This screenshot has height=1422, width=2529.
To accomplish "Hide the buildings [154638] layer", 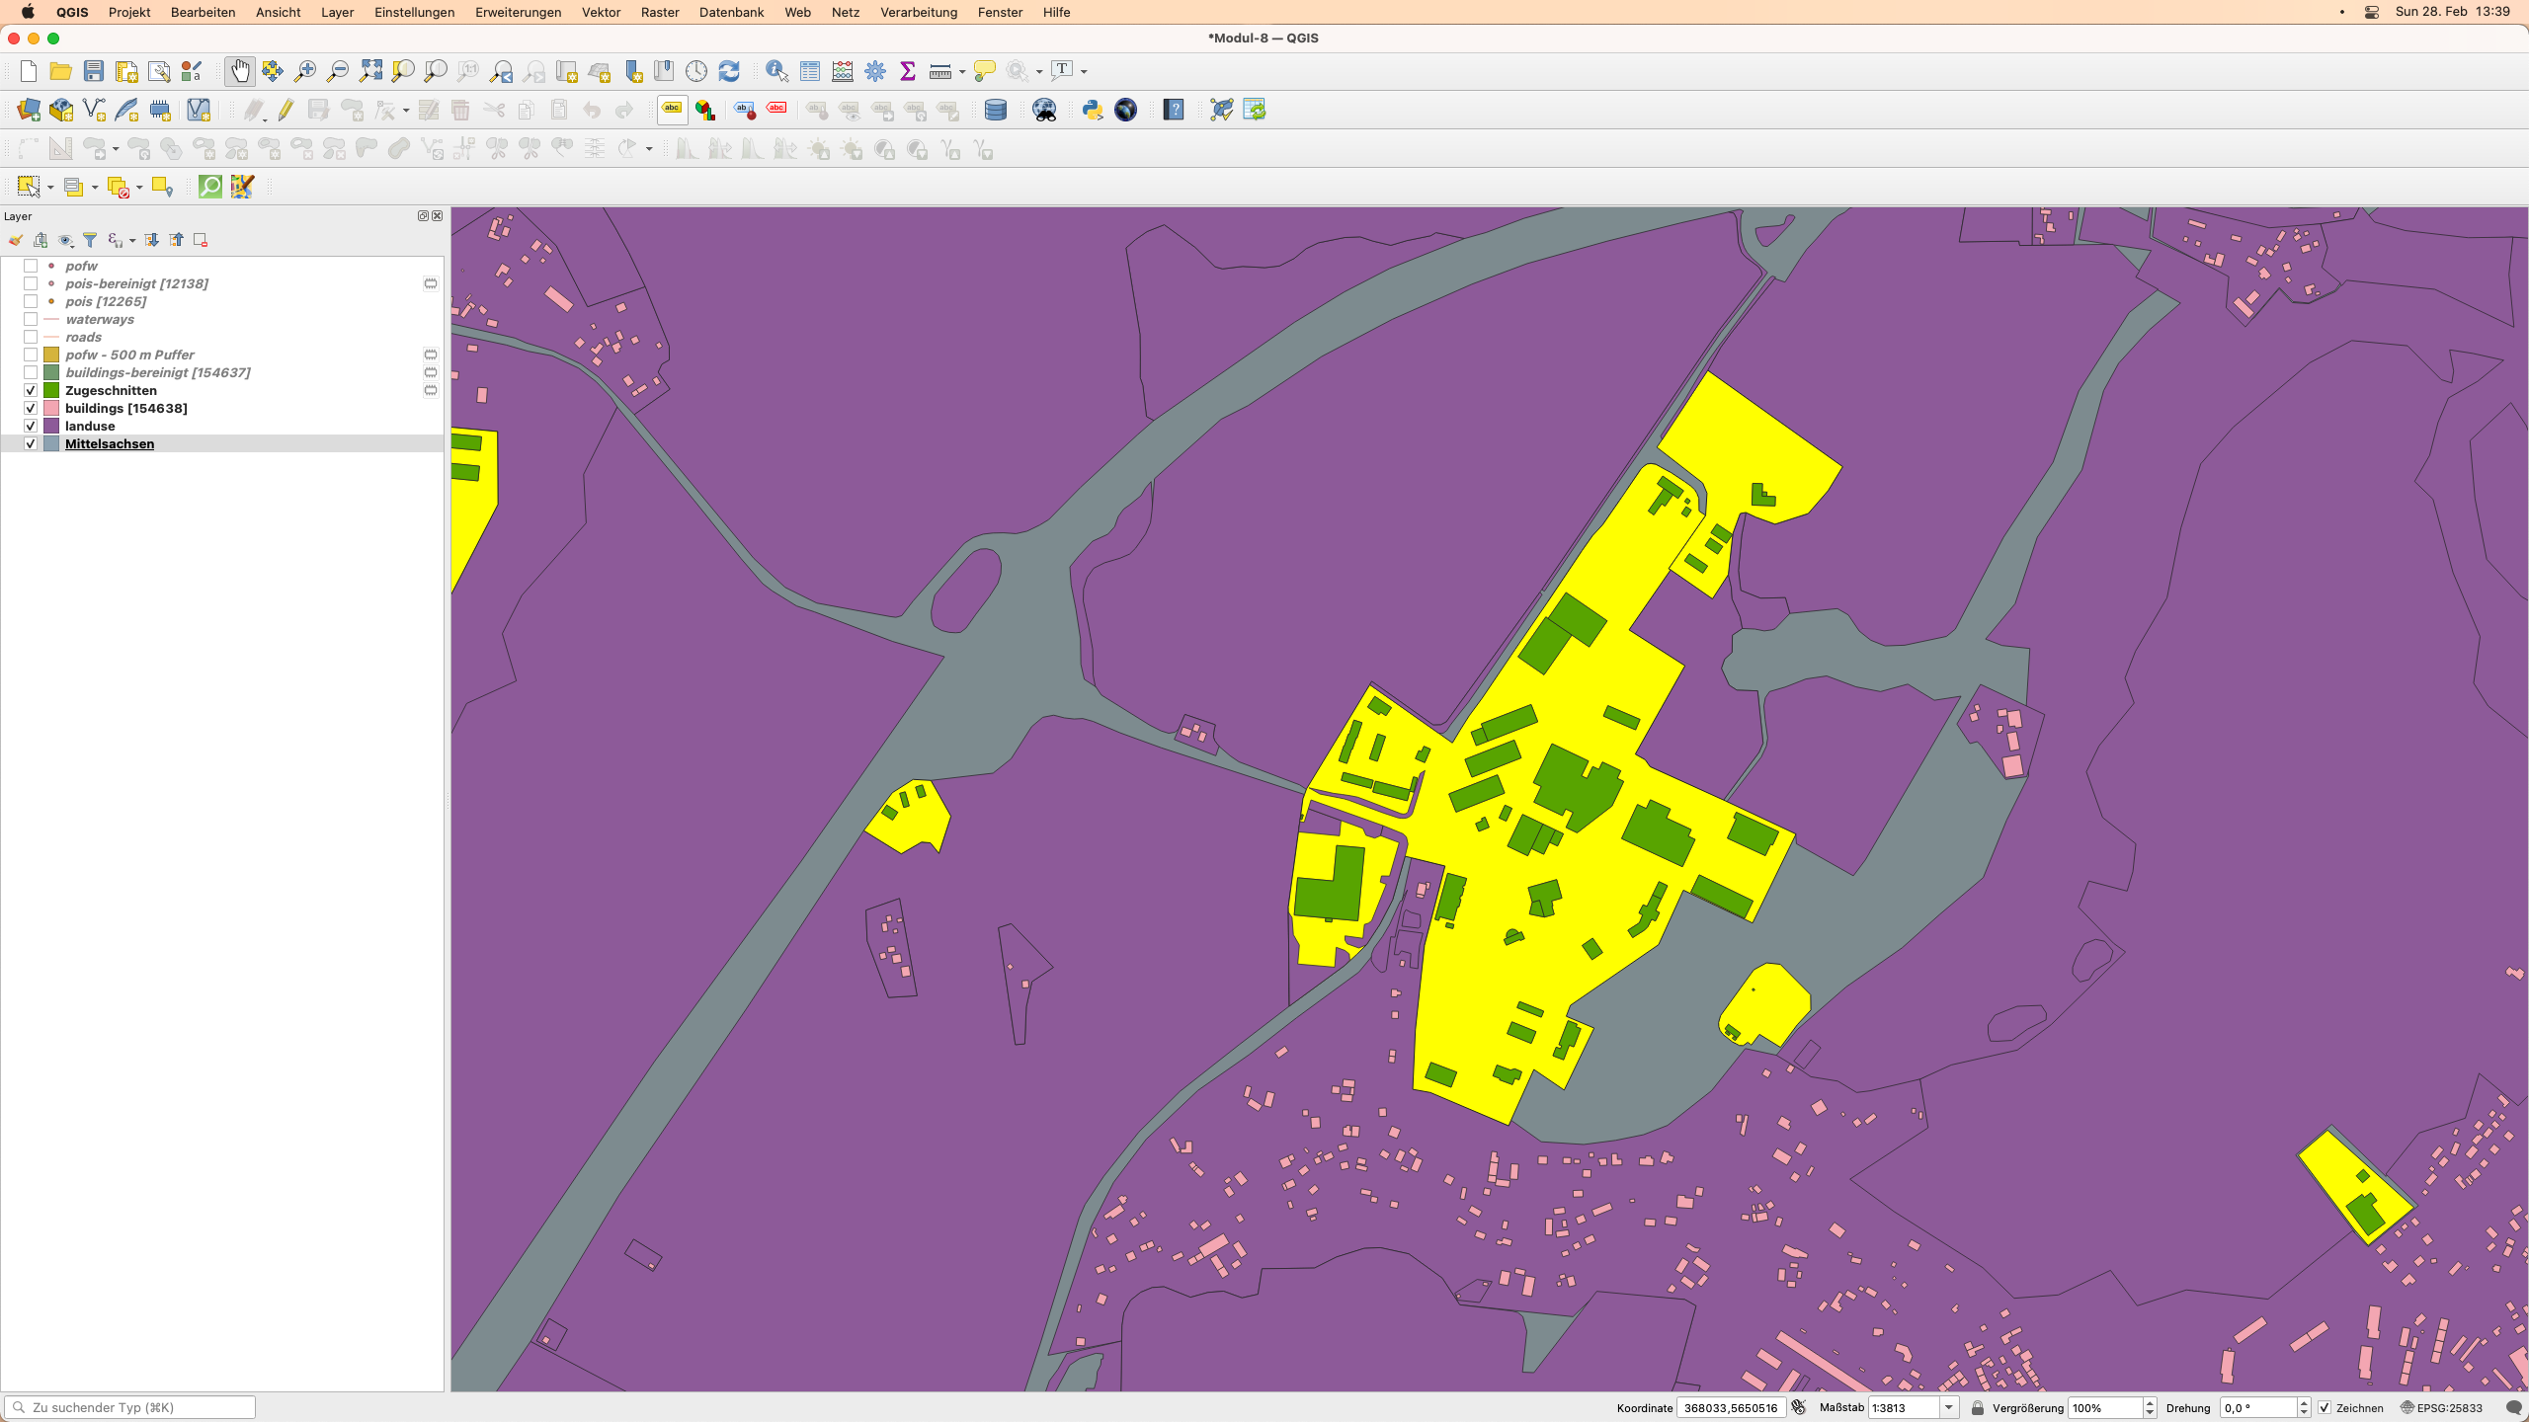I will pyautogui.click(x=31, y=408).
